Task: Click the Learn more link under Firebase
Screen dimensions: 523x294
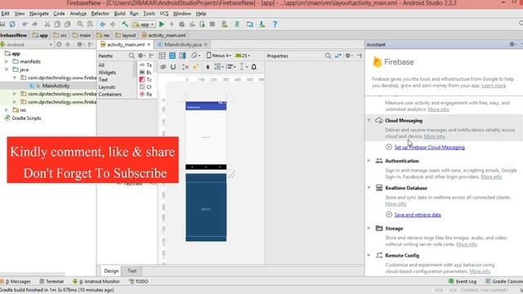Action: (494, 86)
